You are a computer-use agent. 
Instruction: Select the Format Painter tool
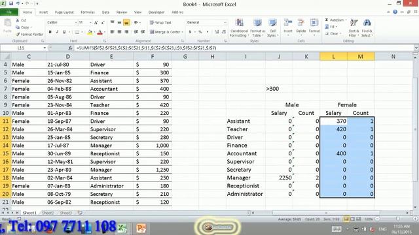coord(29,34)
